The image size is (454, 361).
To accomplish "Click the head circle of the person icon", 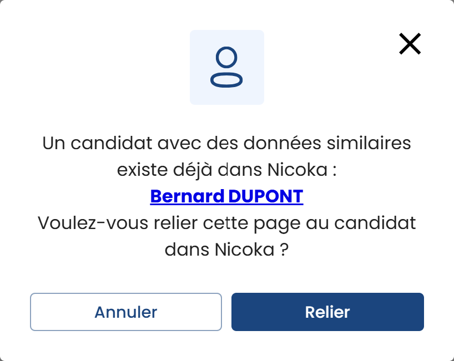I will 226,58.
